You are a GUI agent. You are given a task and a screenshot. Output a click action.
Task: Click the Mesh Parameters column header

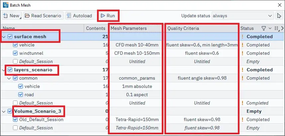click(x=129, y=28)
